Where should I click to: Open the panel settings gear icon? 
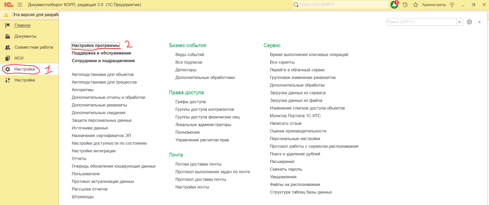pos(469,22)
